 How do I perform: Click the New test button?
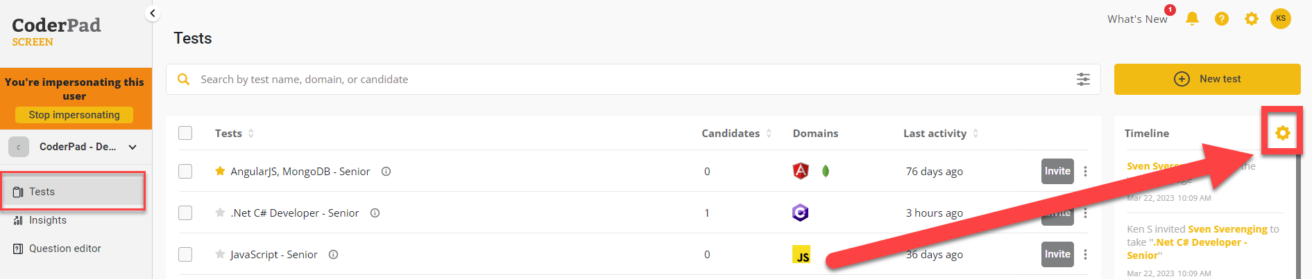(x=1207, y=79)
